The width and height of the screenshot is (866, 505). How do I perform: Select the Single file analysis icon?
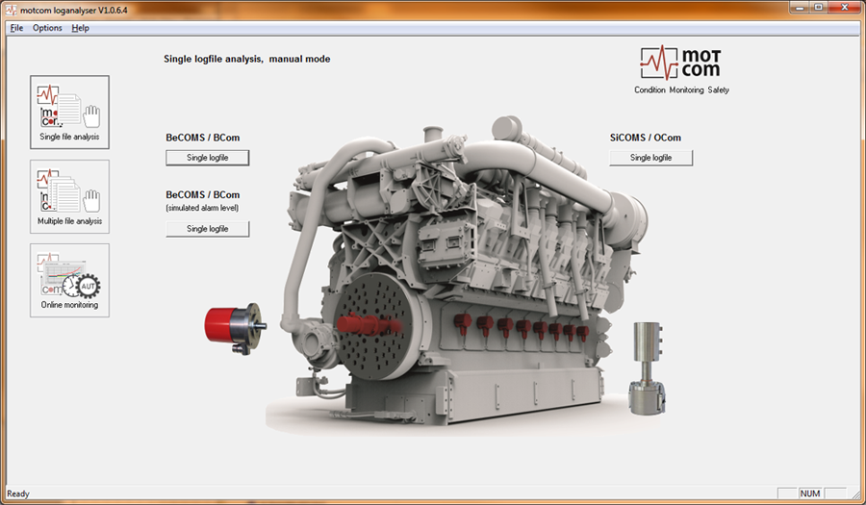[x=69, y=112]
